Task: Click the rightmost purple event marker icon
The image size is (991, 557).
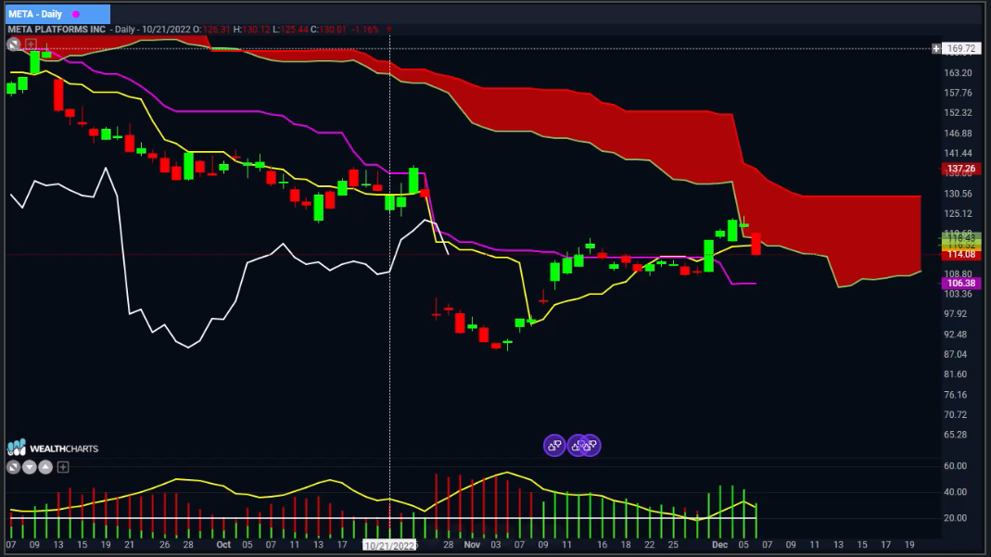Action: point(591,446)
